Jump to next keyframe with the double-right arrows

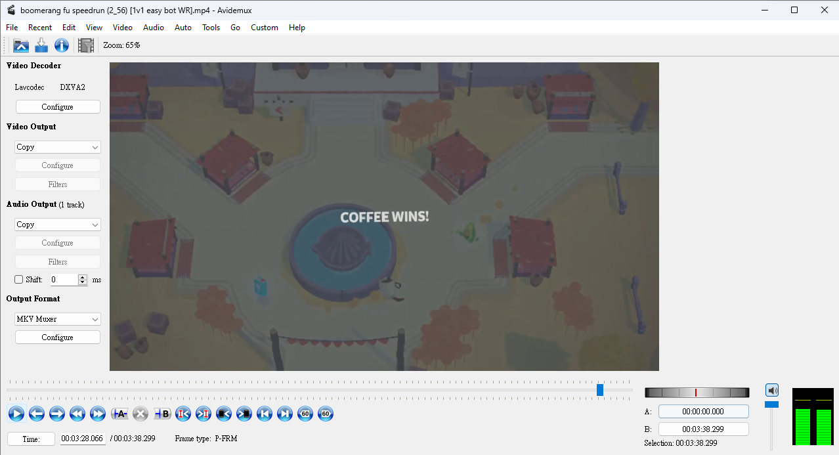point(98,414)
